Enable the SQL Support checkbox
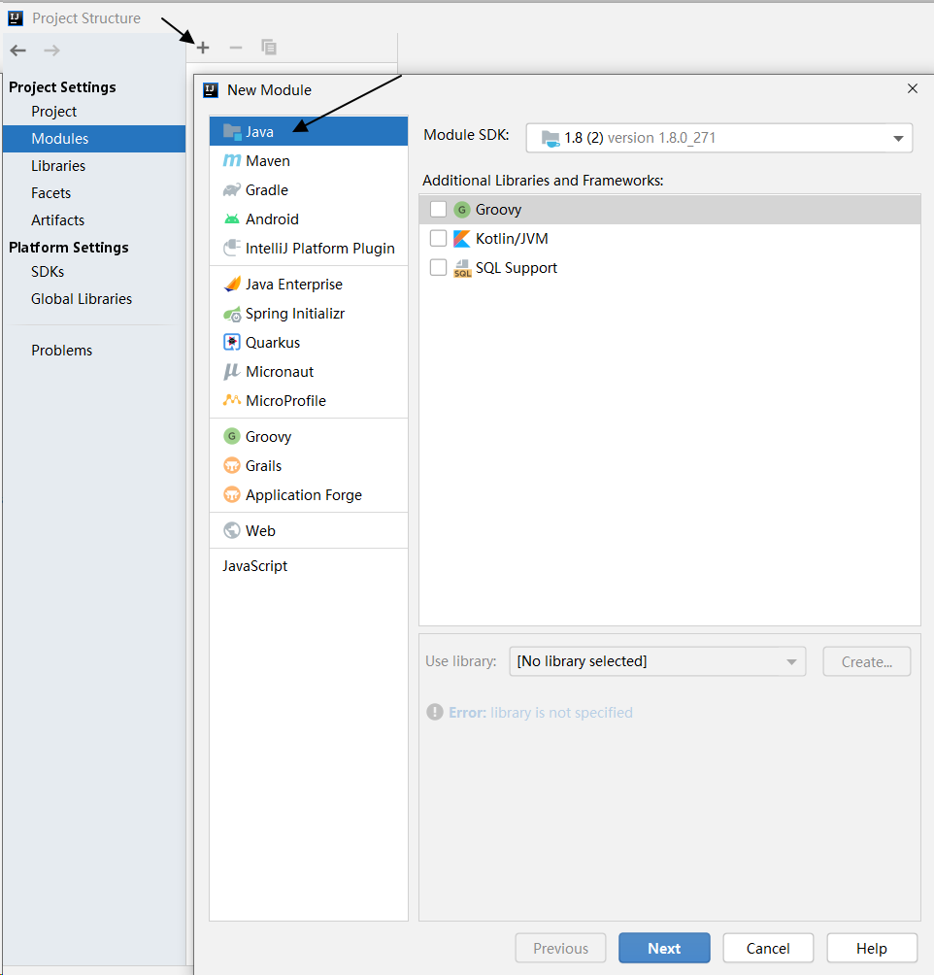 [x=439, y=267]
